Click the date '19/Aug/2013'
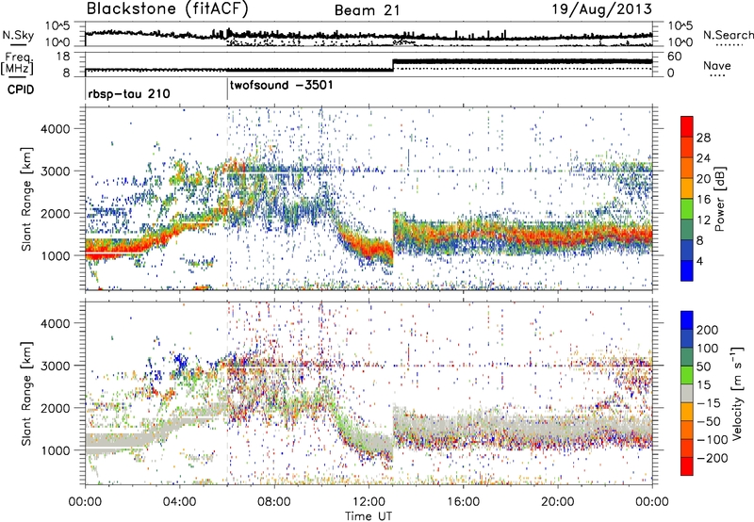The image size is (754, 522). [x=602, y=9]
